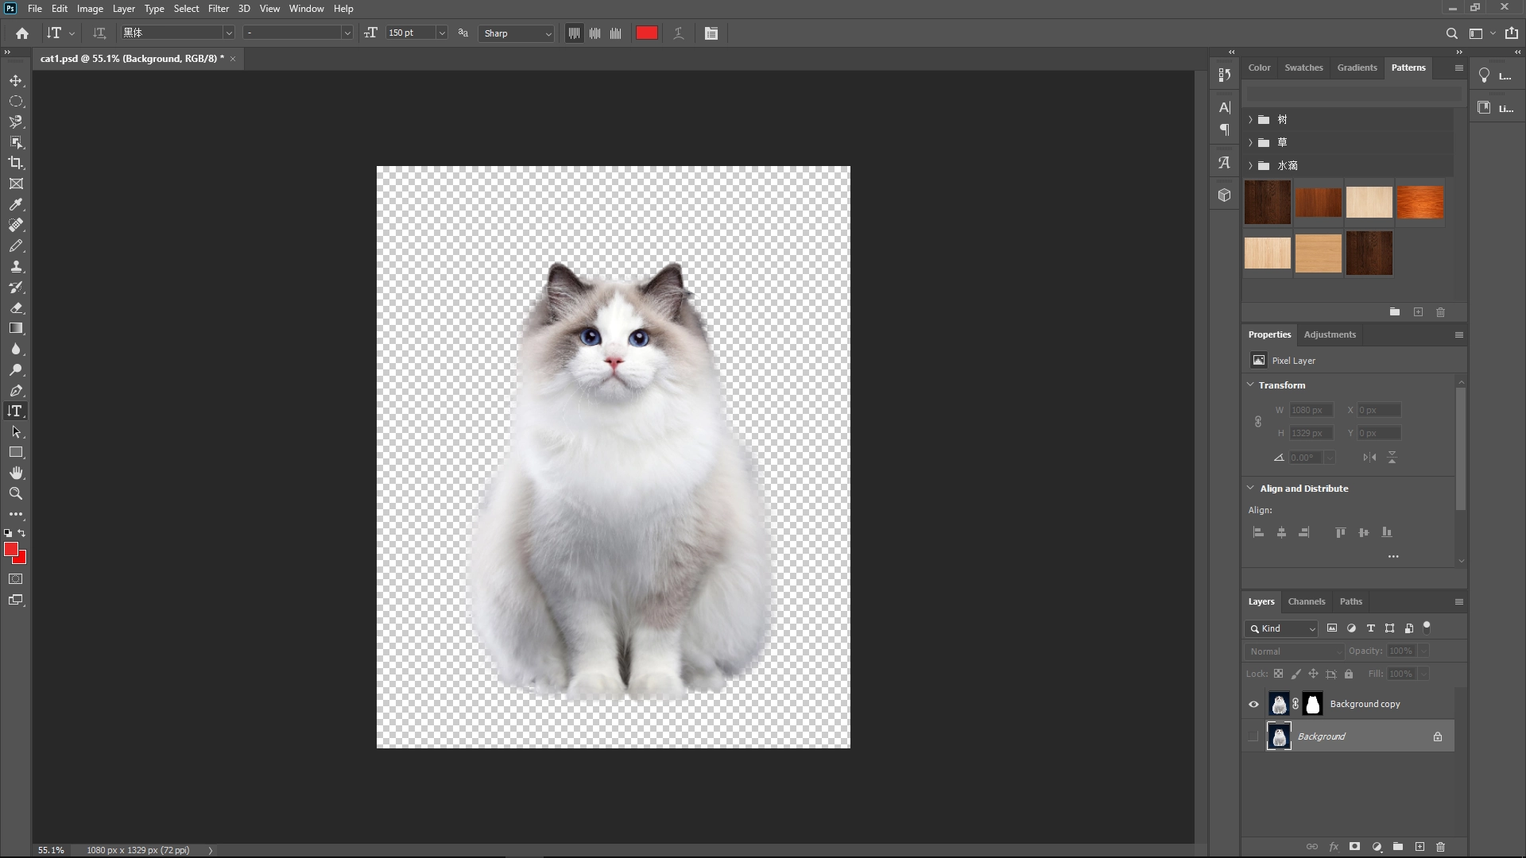Click the red text color swatch
This screenshot has height=858, width=1526.
click(647, 33)
